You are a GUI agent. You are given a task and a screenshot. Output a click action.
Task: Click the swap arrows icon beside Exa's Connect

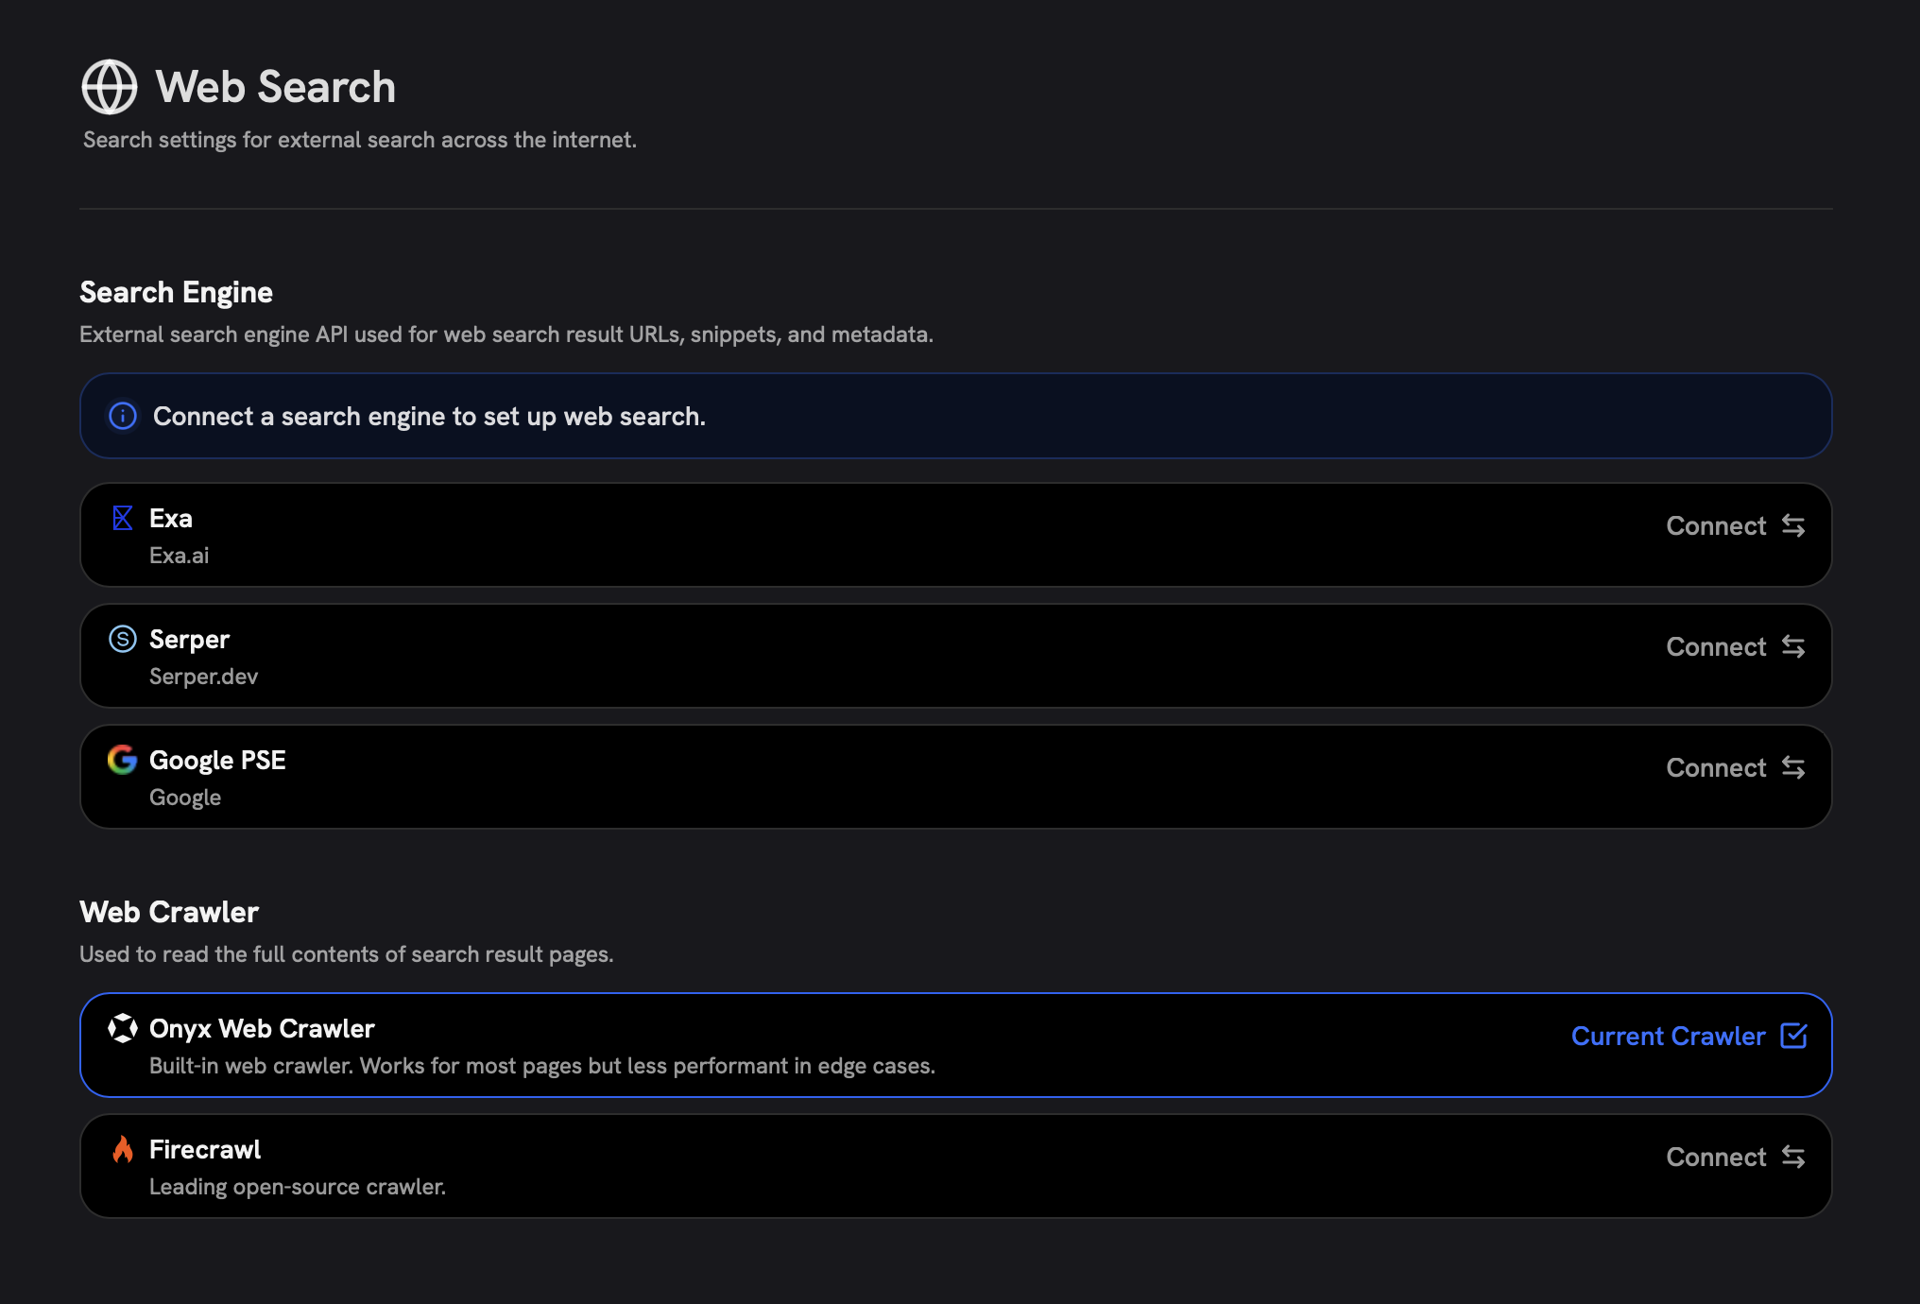point(1793,526)
